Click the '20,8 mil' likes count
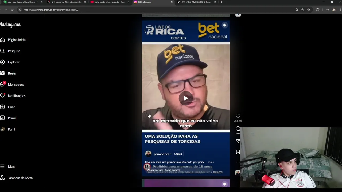The height and width of the screenshot is (192, 342). (238, 121)
